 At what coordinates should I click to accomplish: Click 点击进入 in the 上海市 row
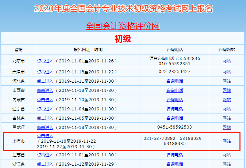(x=45, y=136)
